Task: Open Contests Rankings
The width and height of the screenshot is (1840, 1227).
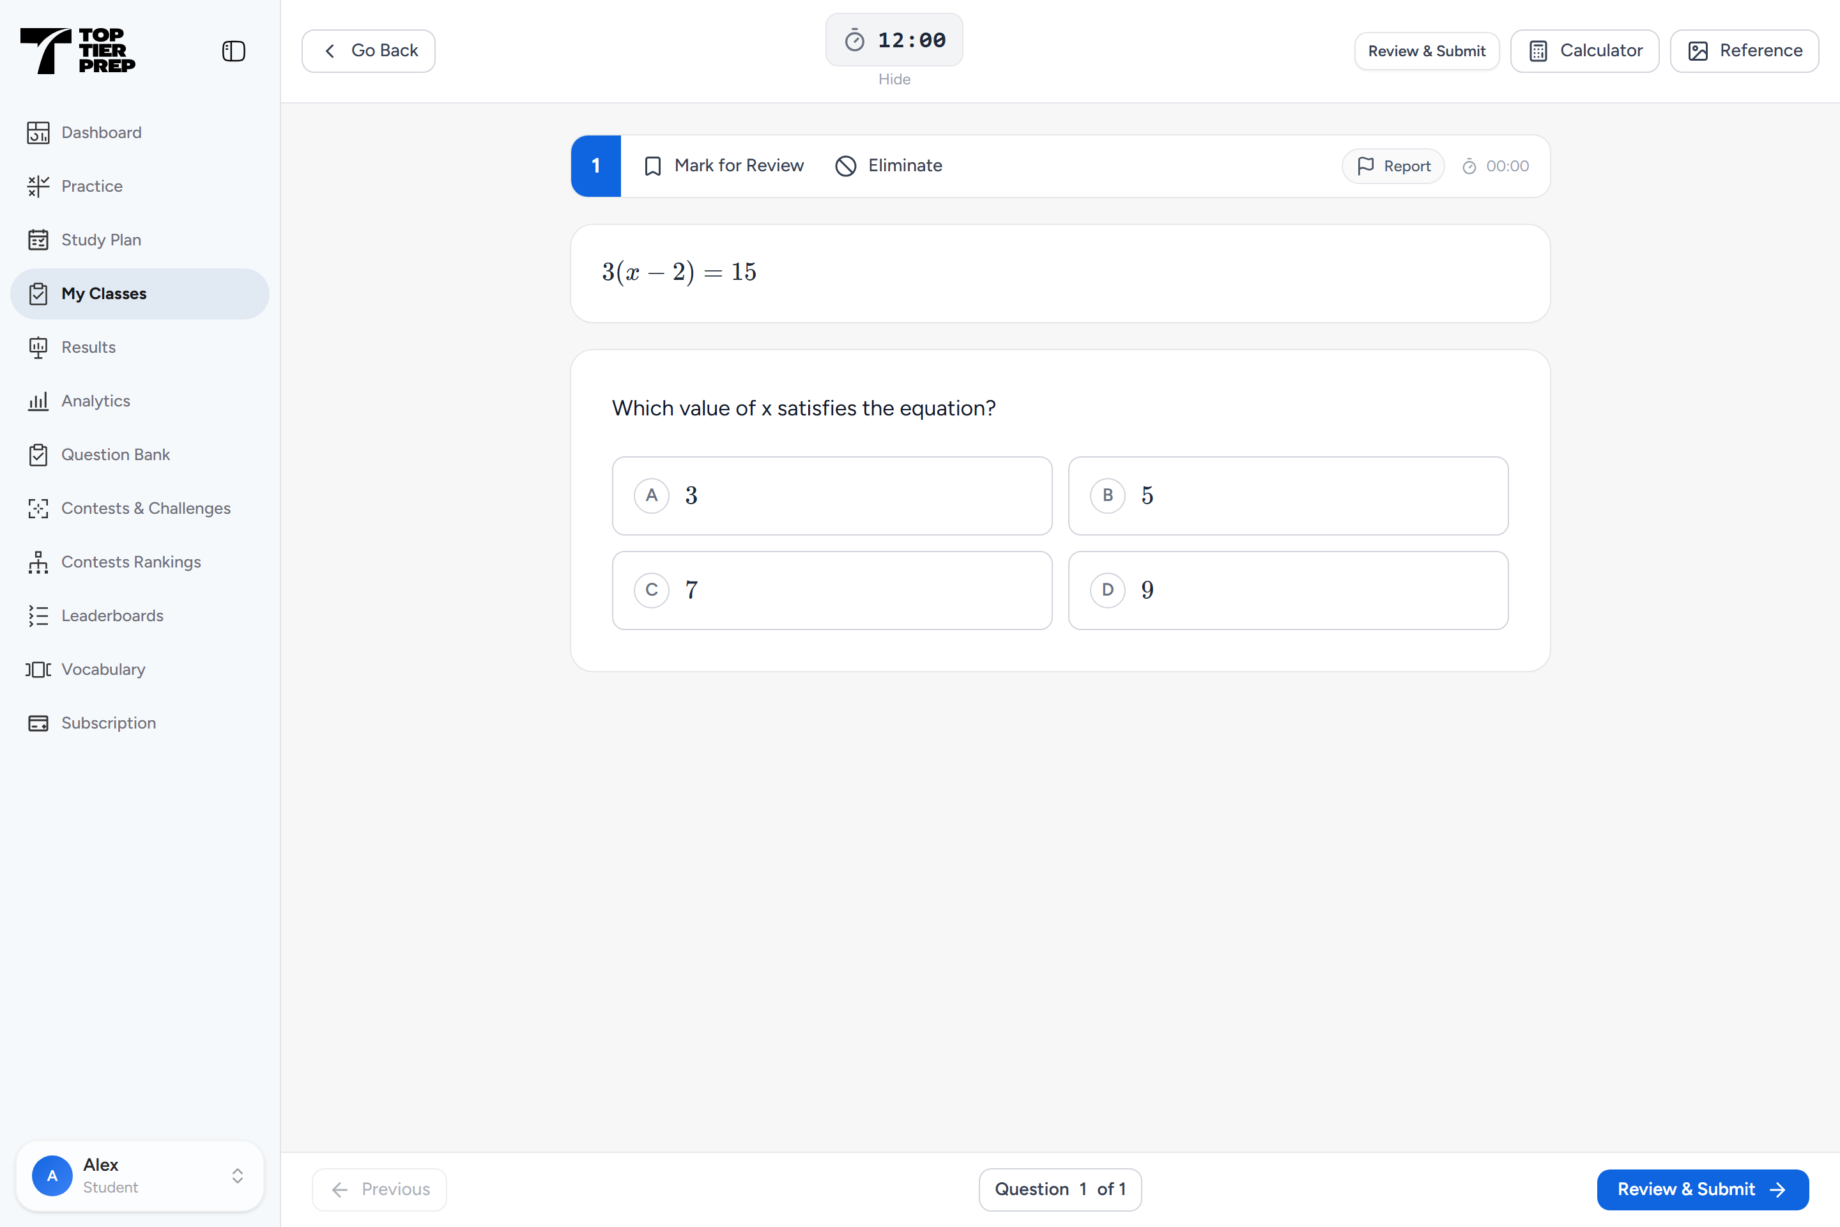Action: [139, 562]
